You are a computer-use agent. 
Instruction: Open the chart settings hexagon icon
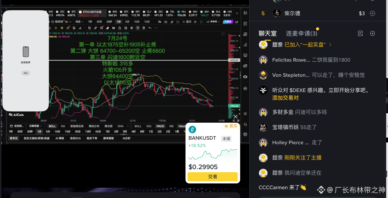[195, 22]
